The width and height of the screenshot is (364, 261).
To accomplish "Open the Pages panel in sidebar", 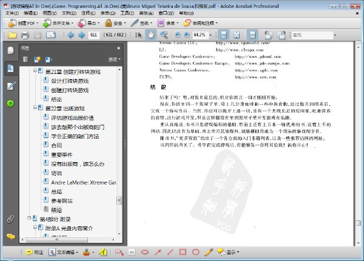I will click(10, 50).
